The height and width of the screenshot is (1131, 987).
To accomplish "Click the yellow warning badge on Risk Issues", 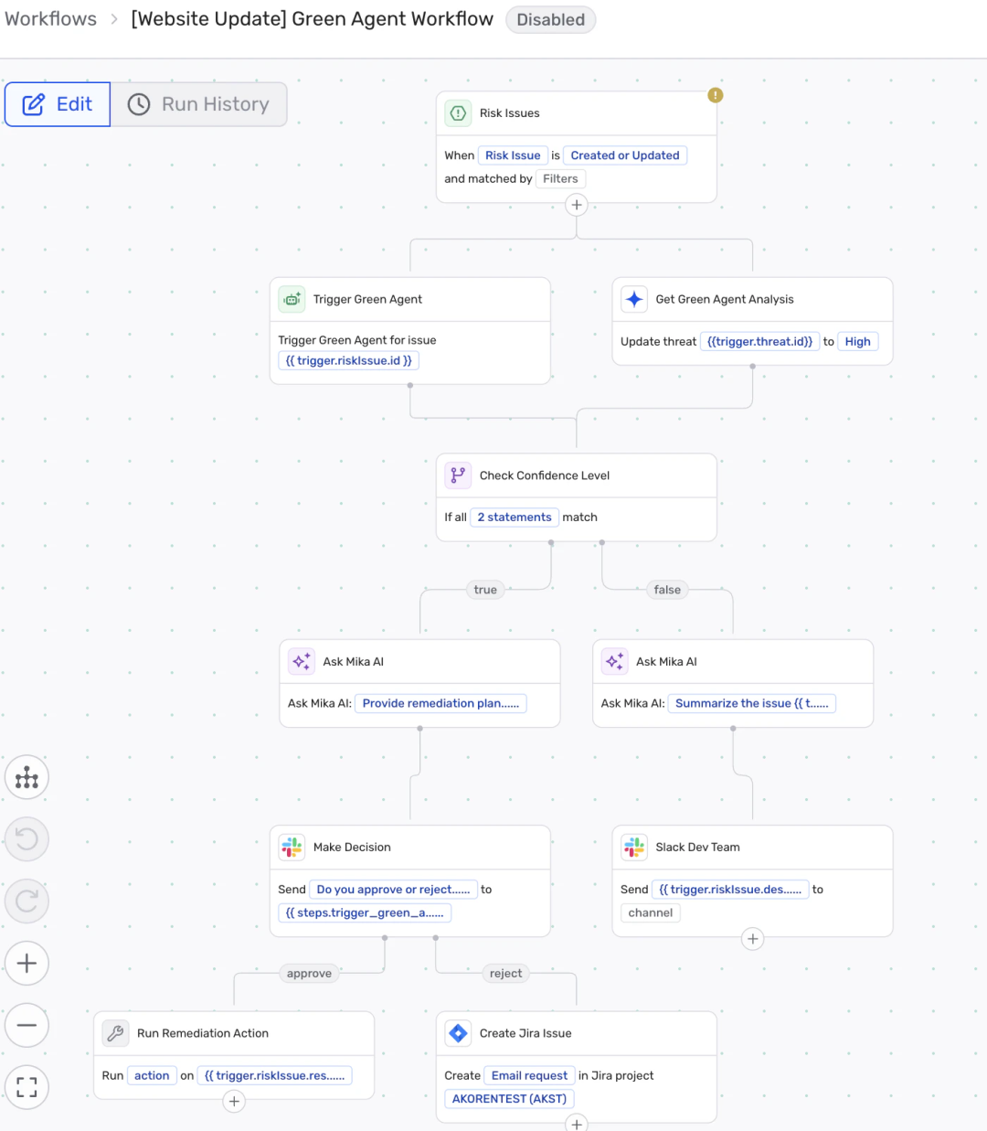I will tap(716, 95).
